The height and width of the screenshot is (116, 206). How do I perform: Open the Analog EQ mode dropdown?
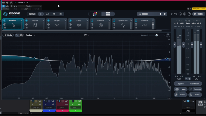[31, 35]
